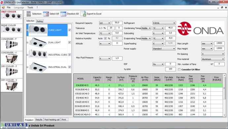Expand the Cubic Light tree node
228x129 pixels.
pyautogui.click(x=27, y=30)
